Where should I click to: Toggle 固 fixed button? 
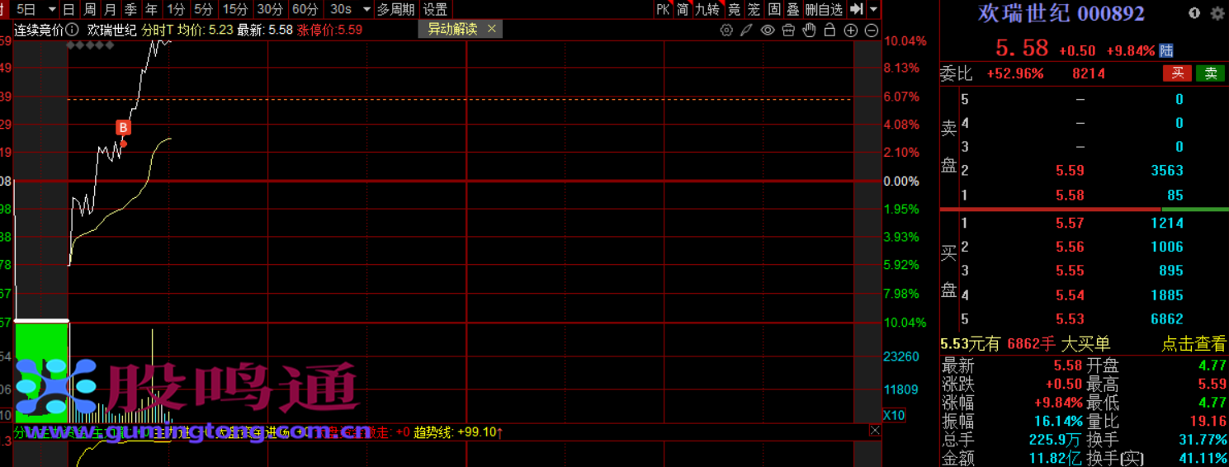[773, 9]
